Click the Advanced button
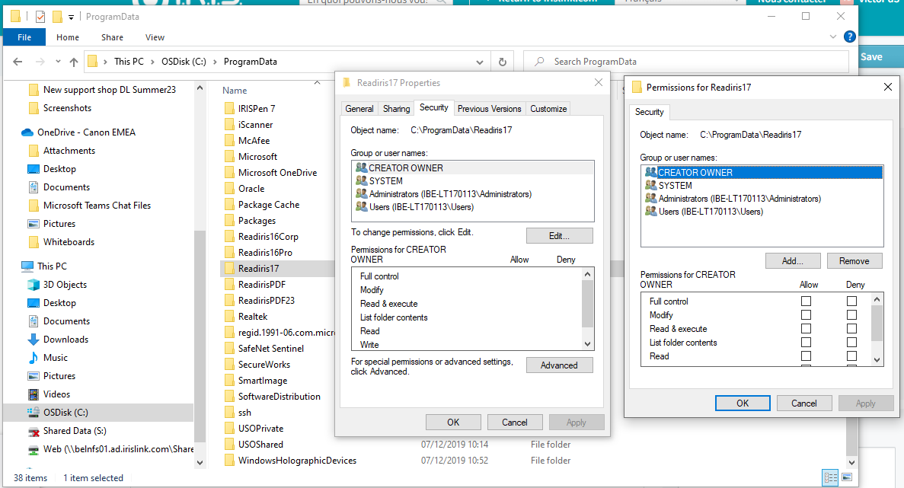The width and height of the screenshot is (904, 488). coord(559,365)
